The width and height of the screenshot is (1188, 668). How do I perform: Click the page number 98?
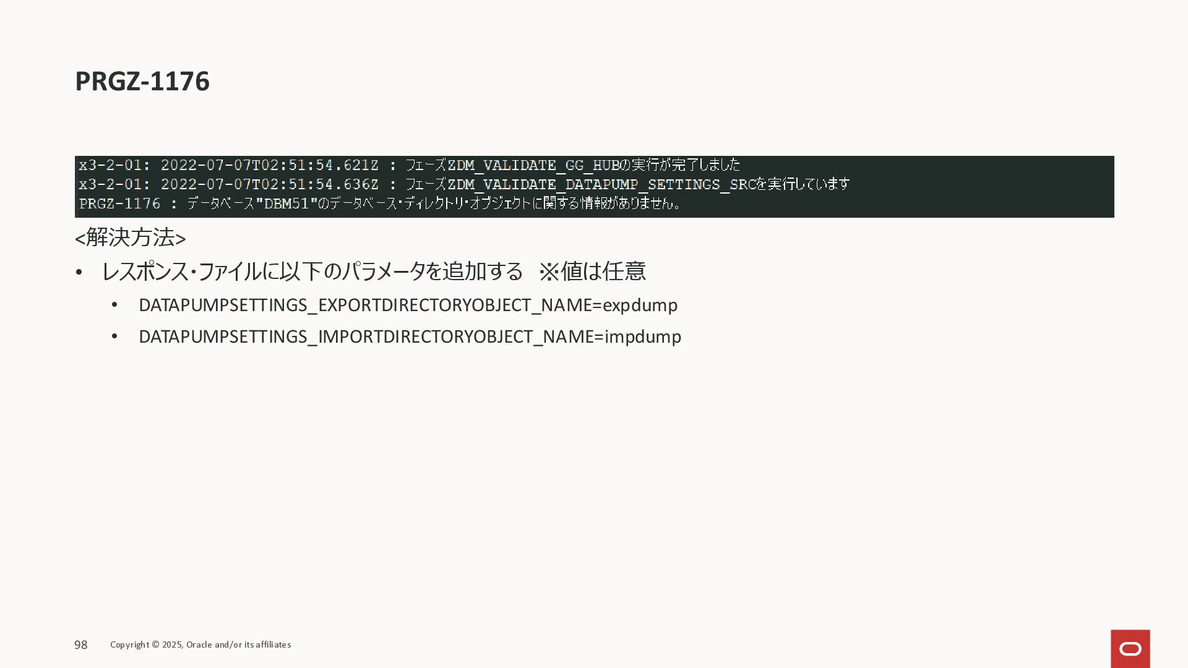[x=81, y=645]
